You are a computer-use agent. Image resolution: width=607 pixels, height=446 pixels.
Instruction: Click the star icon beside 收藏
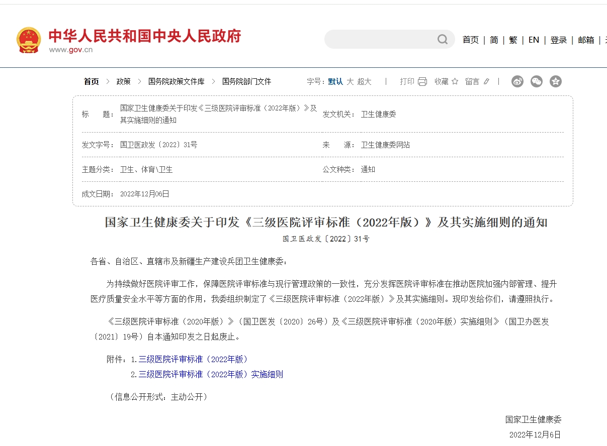(x=455, y=81)
